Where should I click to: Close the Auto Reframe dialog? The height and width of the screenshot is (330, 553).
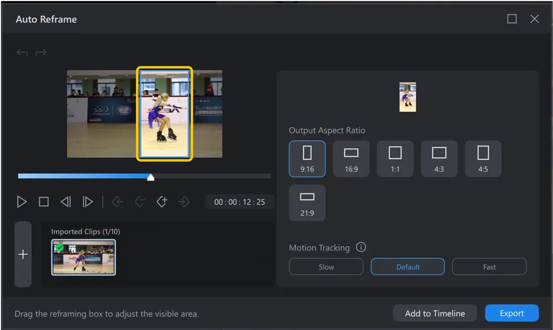[534, 19]
